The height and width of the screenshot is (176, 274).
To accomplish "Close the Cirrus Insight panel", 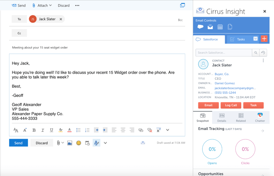I will 265,11.
